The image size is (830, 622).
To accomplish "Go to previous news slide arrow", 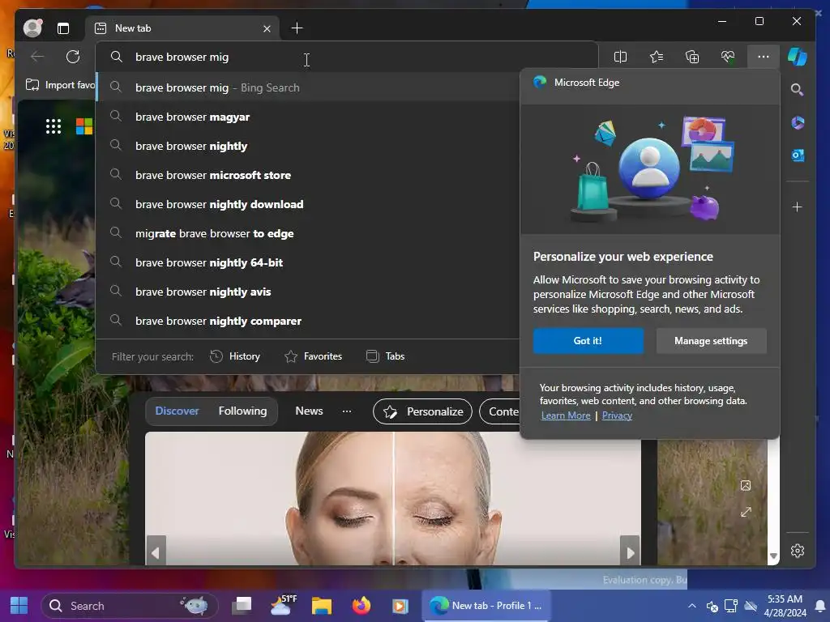I will pyautogui.click(x=156, y=552).
